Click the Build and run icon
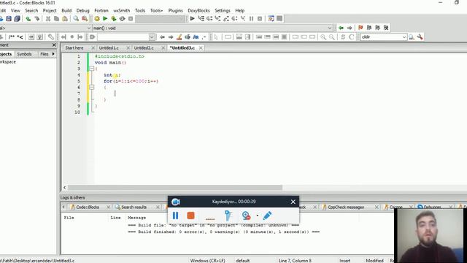 [x=114, y=19]
